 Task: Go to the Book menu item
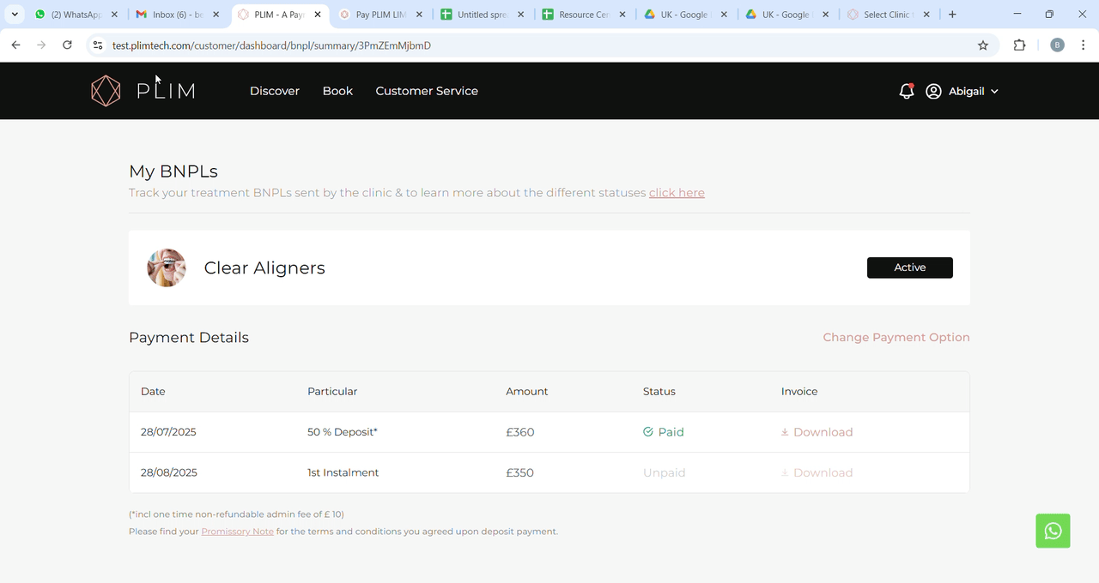(337, 91)
